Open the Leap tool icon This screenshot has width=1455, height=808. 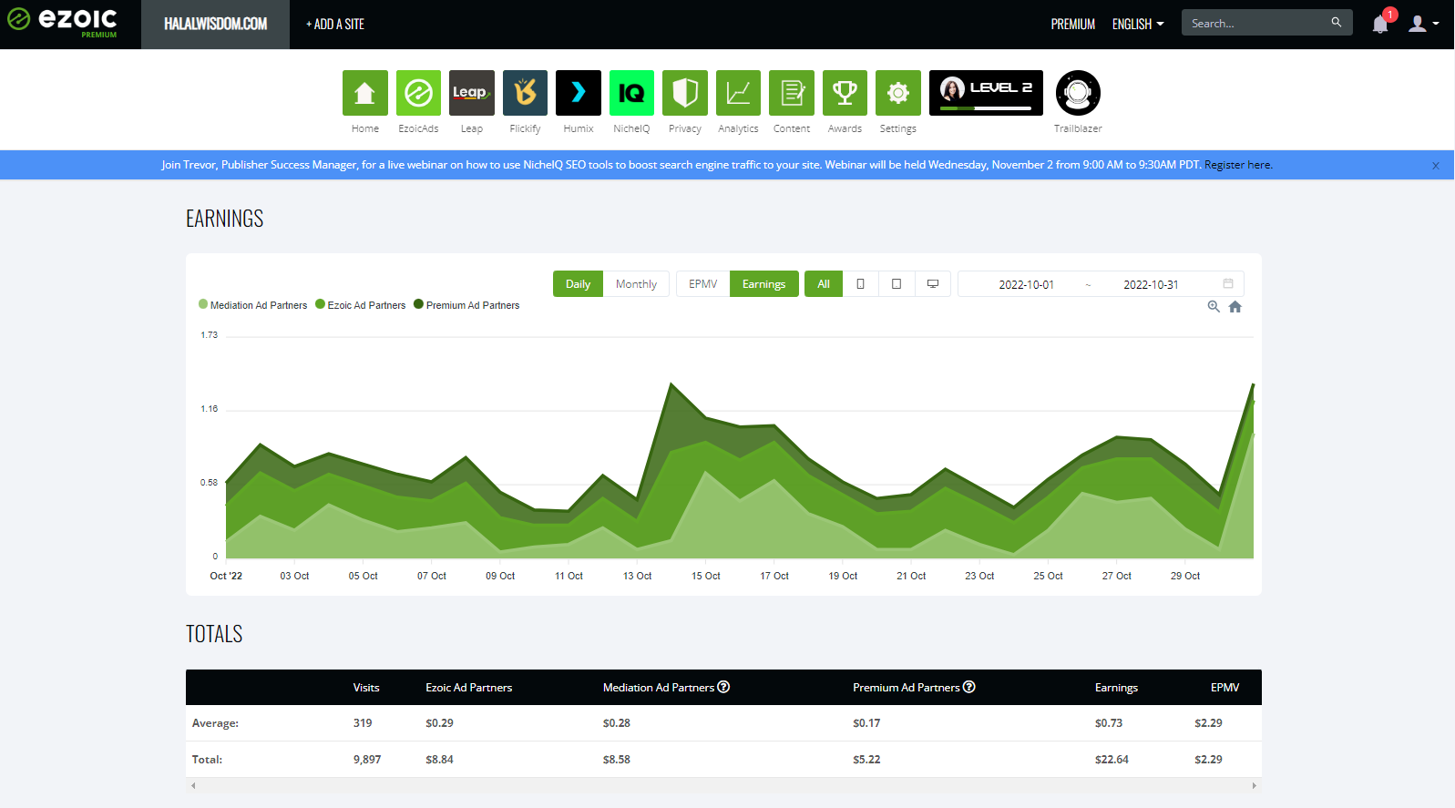(x=472, y=93)
